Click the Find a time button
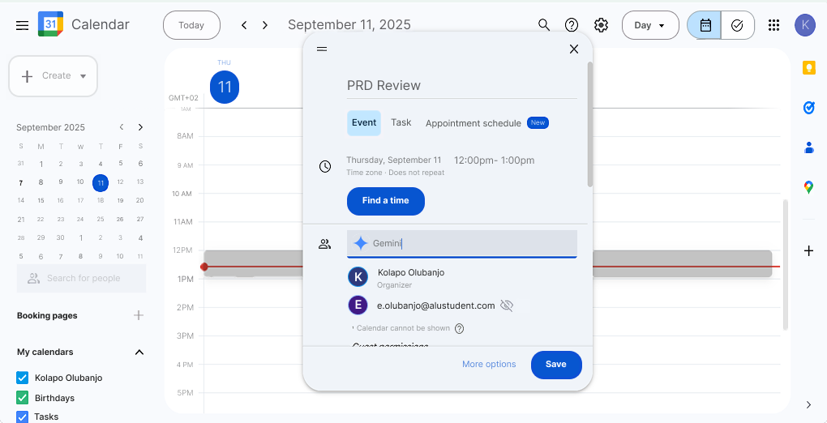 [386, 201]
